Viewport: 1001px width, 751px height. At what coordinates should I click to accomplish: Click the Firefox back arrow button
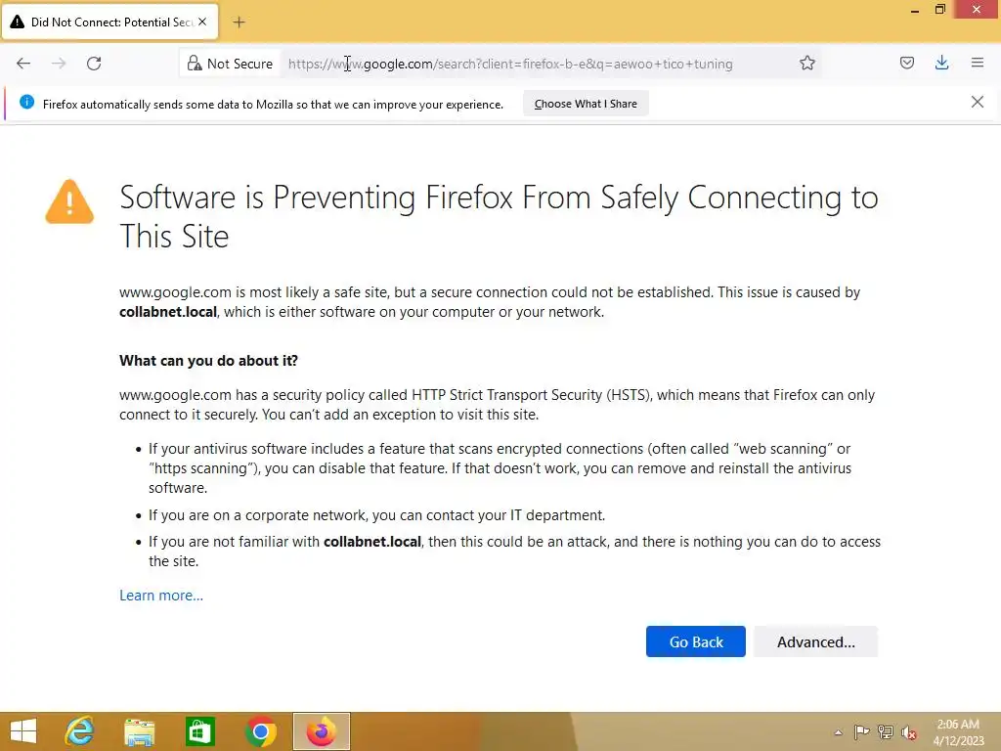click(x=23, y=64)
